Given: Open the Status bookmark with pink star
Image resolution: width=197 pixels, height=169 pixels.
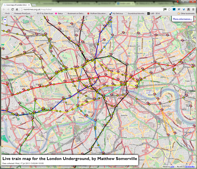Looking at the screenshot, I should (x=59, y=14).
